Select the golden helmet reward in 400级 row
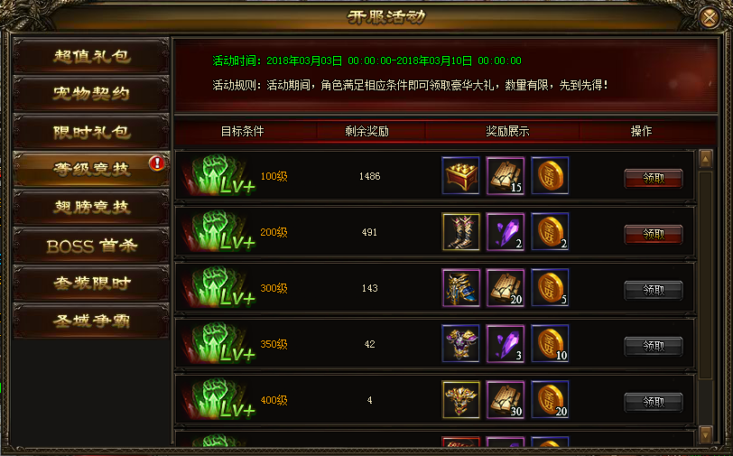 click(x=460, y=400)
